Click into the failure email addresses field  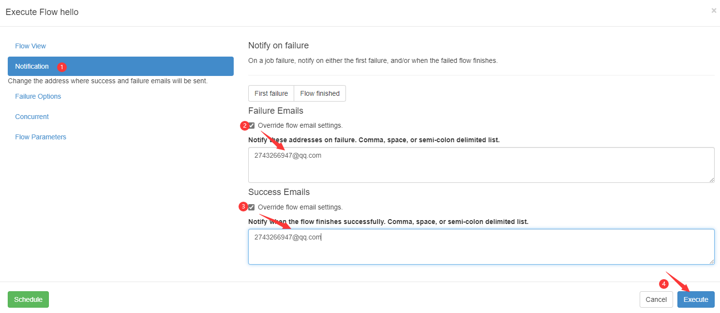click(481, 165)
